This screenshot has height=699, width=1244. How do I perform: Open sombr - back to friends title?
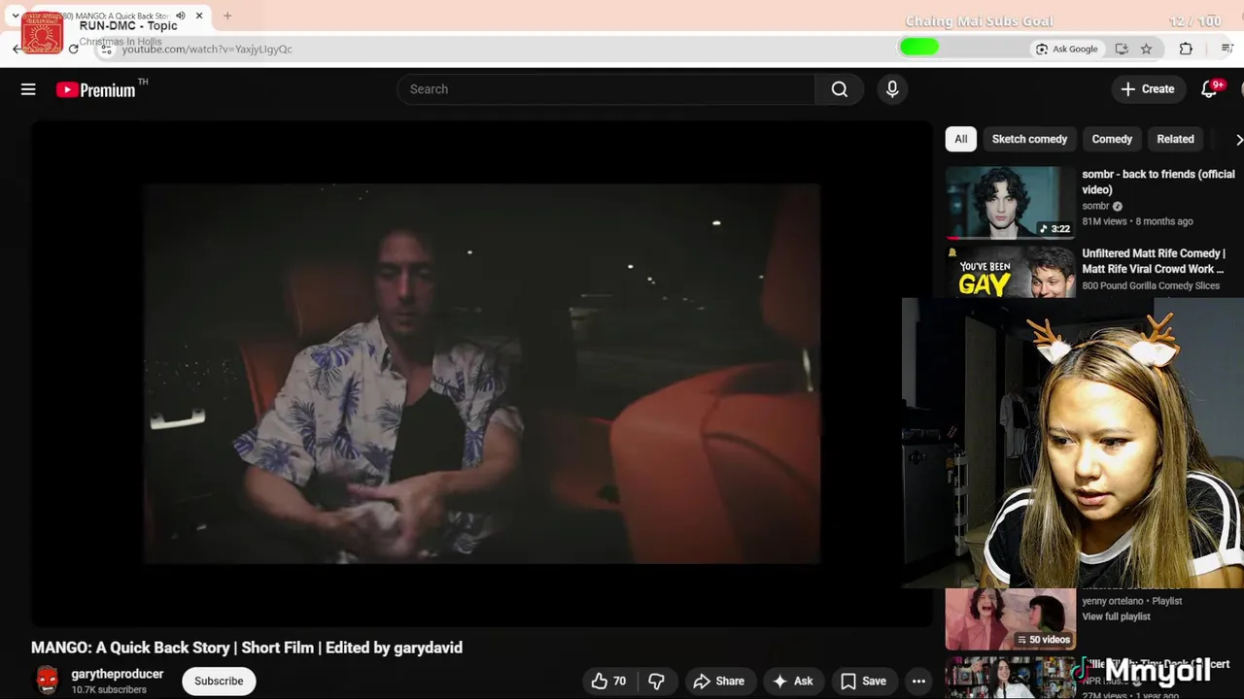click(x=1158, y=182)
